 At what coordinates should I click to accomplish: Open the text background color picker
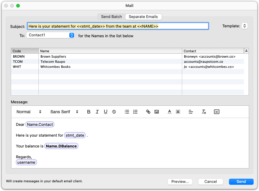(x=178, y=112)
